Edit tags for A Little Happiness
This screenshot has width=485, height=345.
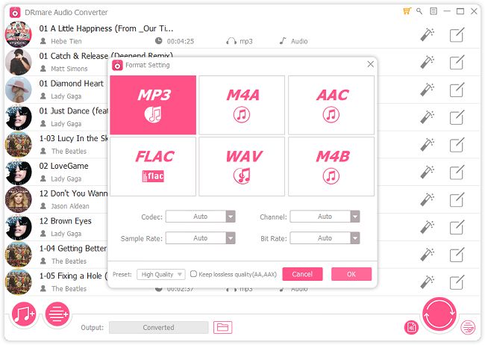tap(457, 34)
